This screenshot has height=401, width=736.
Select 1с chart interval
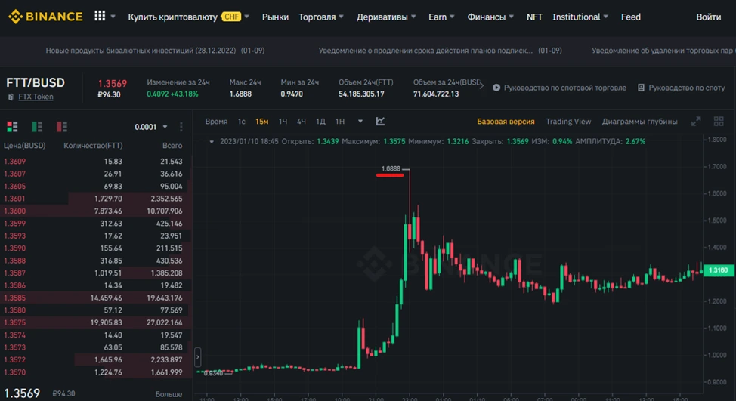point(241,122)
